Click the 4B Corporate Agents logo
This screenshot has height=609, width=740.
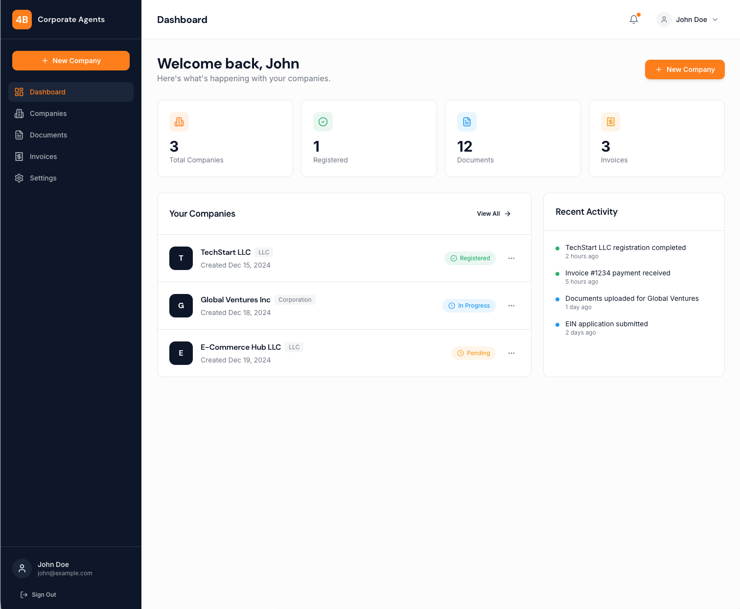pos(59,20)
